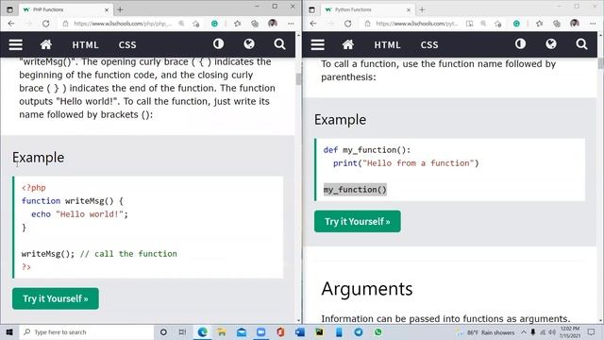This screenshot has height=340, width=604.
Task: Click the zoom magnifier in Python address bar
Action: pyautogui.click(x=483, y=24)
